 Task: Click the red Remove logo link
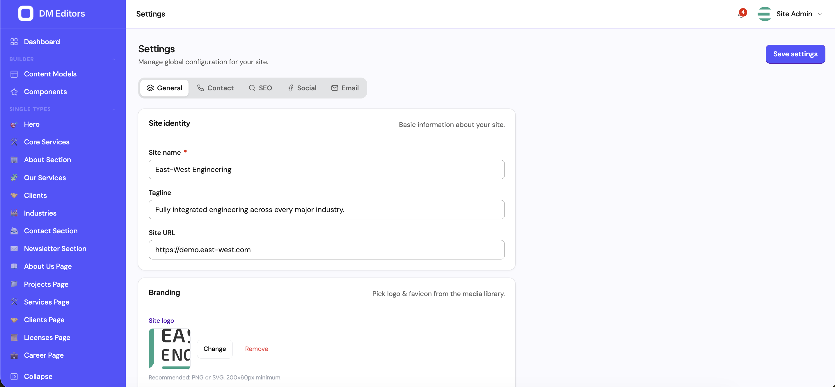256,349
